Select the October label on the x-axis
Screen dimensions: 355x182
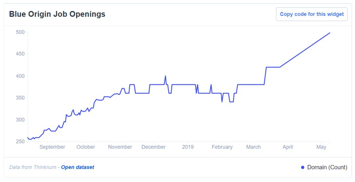click(x=86, y=147)
